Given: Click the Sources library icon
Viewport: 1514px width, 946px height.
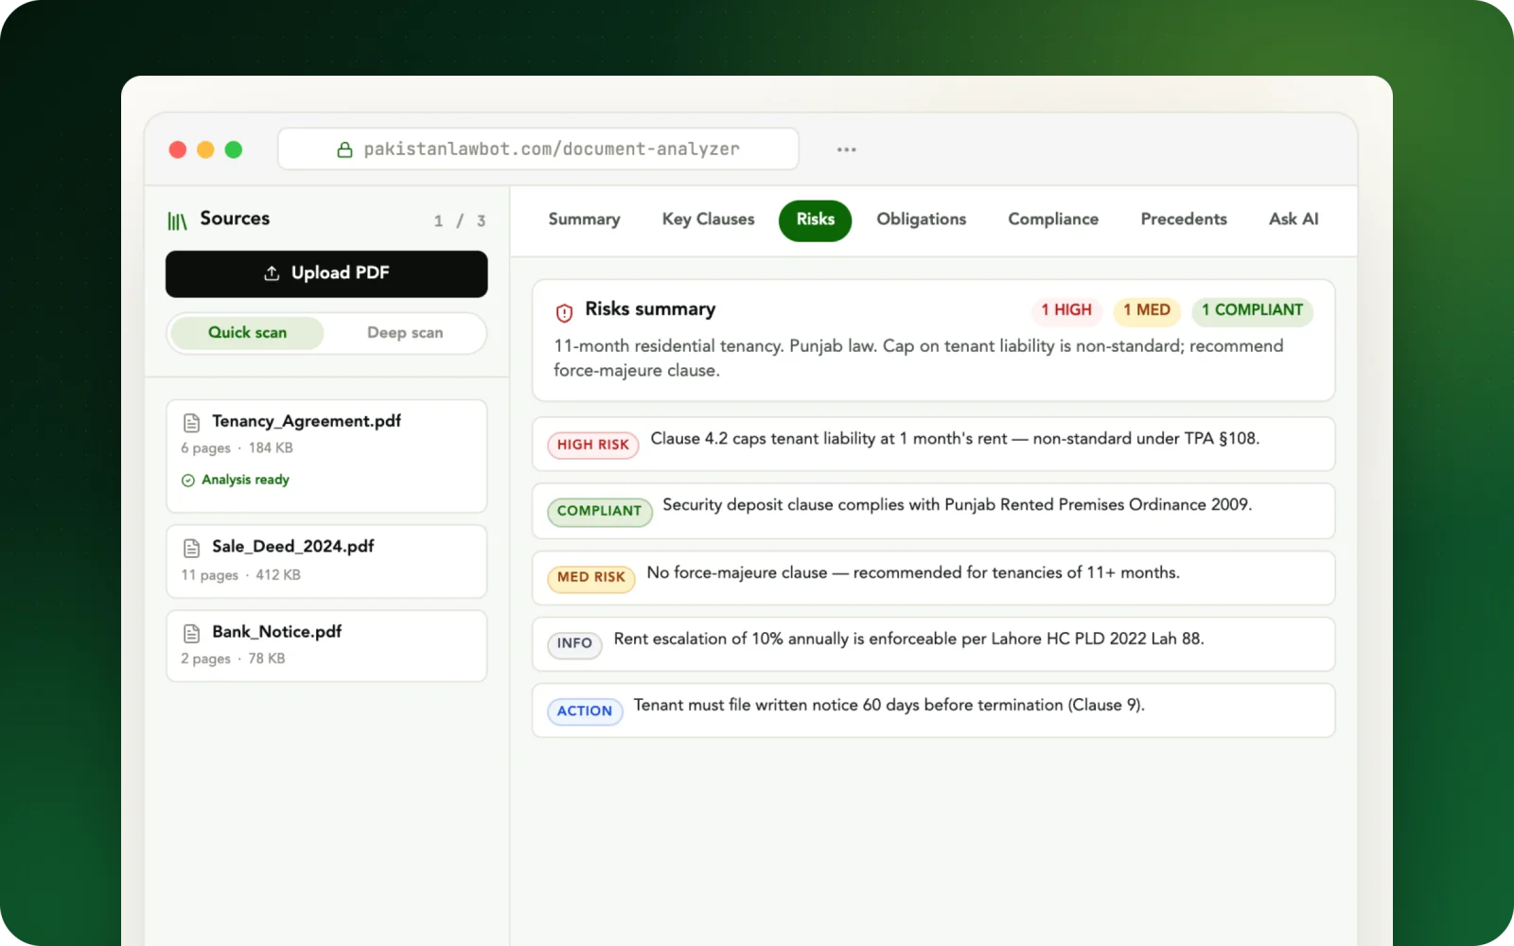Looking at the screenshot, I should point(177,220).
